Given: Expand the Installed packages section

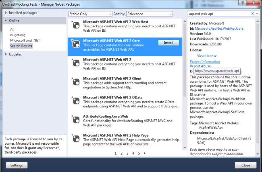Looking at the screenshot, I should 6,13.
